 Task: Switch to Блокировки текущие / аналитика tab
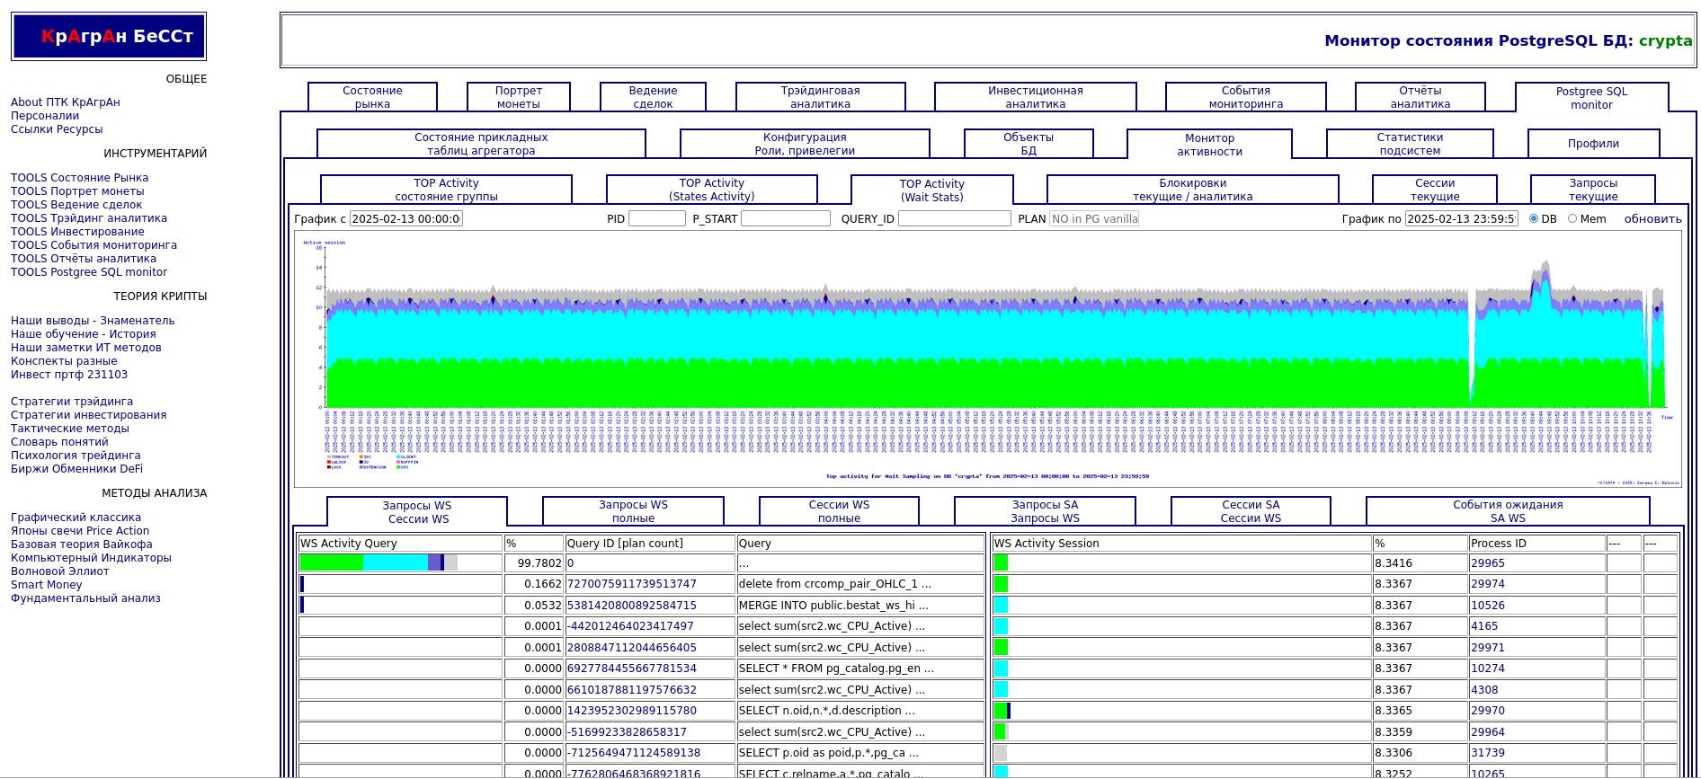tap(1192, 190)
